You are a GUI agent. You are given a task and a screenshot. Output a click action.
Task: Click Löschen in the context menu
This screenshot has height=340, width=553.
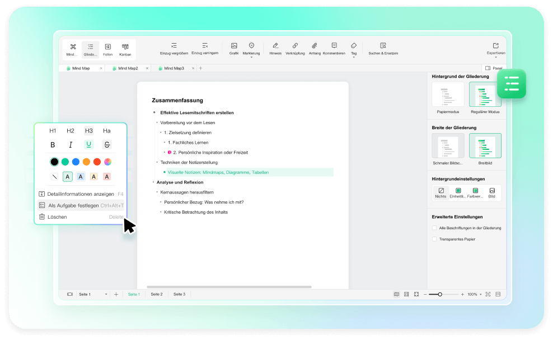[x=58, y=216]
